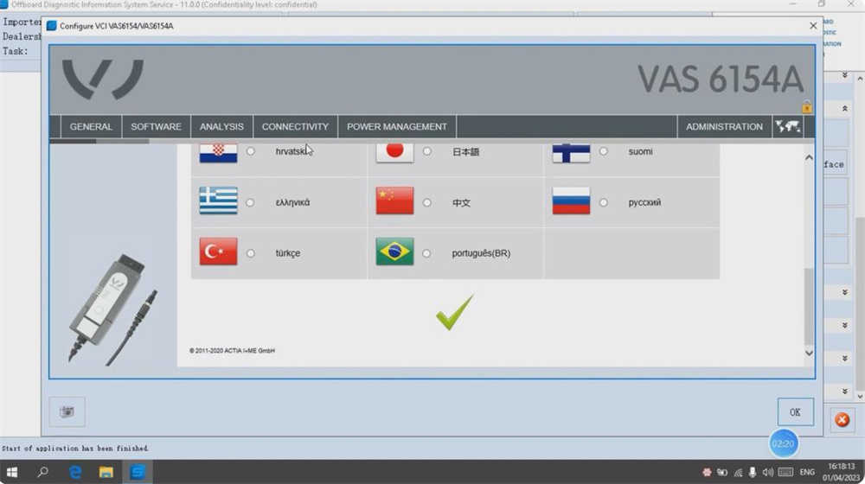Click the language list scroll down arrow
Viewport: 865px width, 484px height.
(809, 353)
